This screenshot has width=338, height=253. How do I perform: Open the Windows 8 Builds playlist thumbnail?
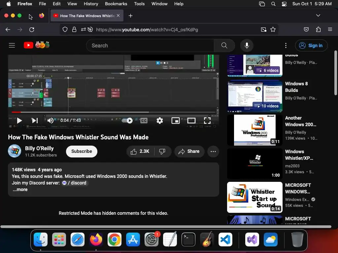point(255,97)
